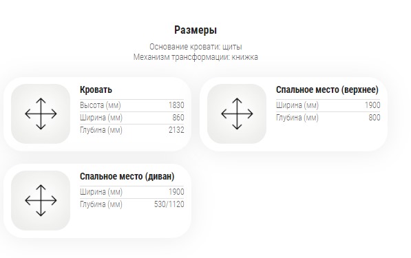This screenshot has width=411, height=258.
Task: Select the Размеры section heading
Action: 196,30
